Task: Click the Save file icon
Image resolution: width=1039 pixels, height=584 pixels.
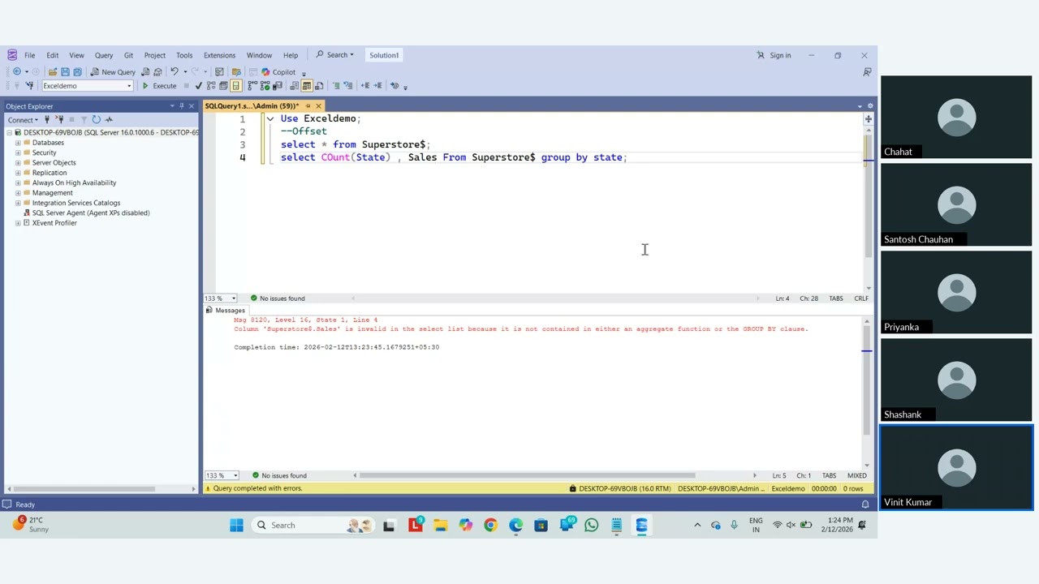Action: 65,71
